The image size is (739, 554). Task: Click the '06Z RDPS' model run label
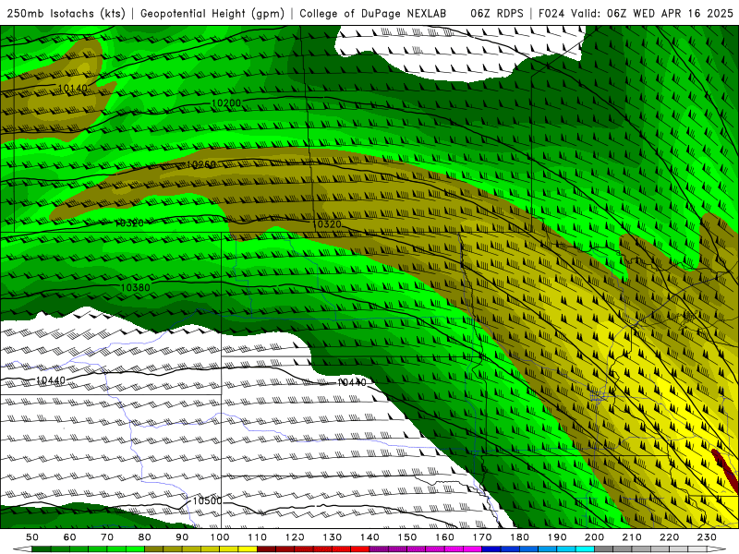click(497, 13)
